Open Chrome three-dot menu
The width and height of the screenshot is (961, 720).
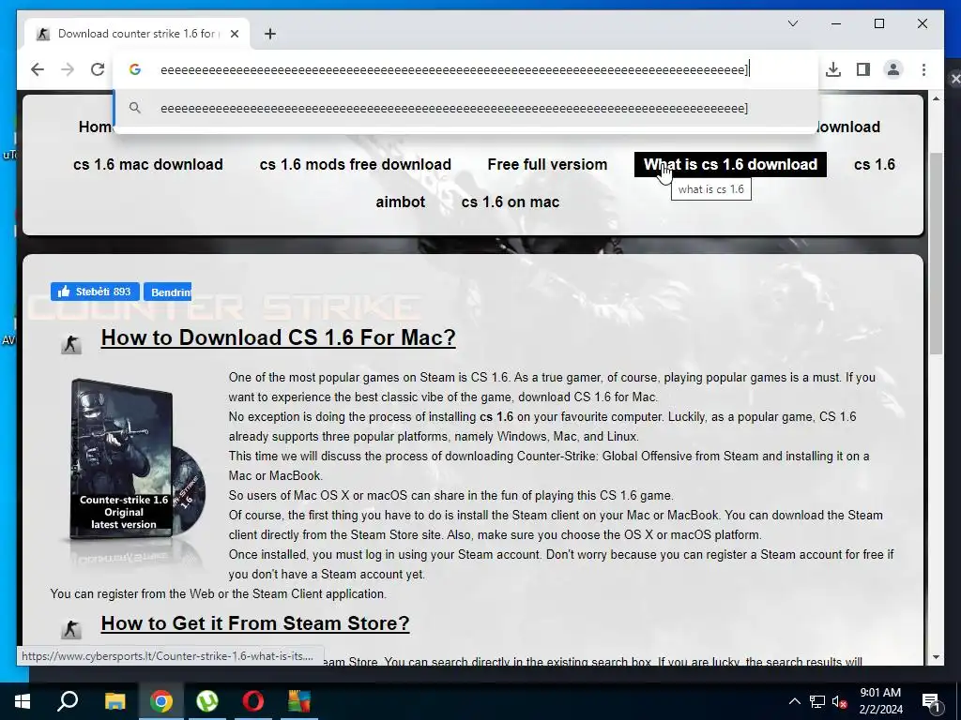(923, 69)
